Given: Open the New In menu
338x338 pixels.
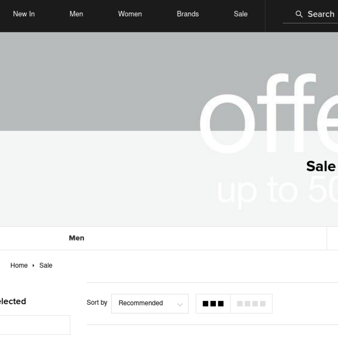Looking at the screenshot, I should coord(24,14).
